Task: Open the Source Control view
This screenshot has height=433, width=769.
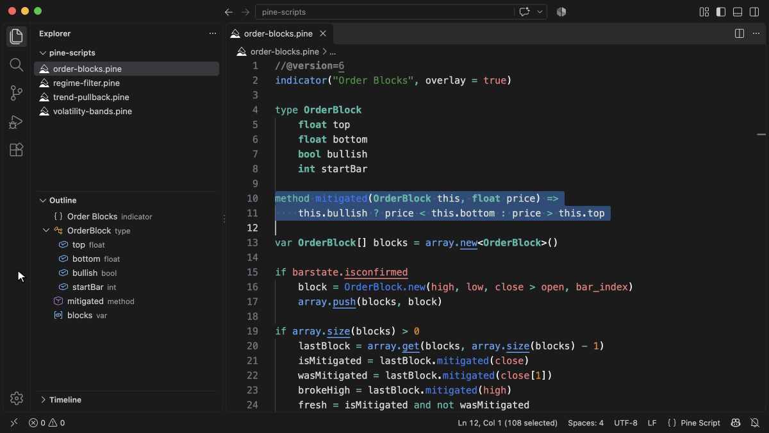Action: click(x=17, y=93)
